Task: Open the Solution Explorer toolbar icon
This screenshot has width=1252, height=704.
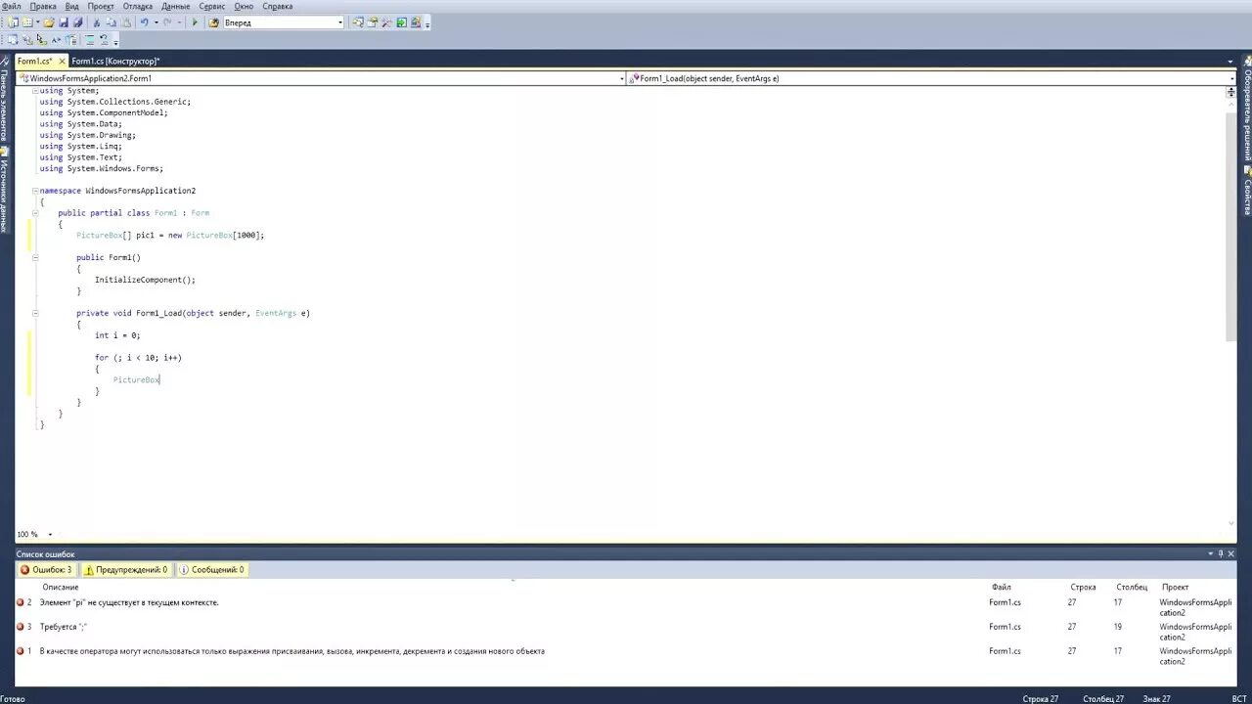Action: point(358,22)
